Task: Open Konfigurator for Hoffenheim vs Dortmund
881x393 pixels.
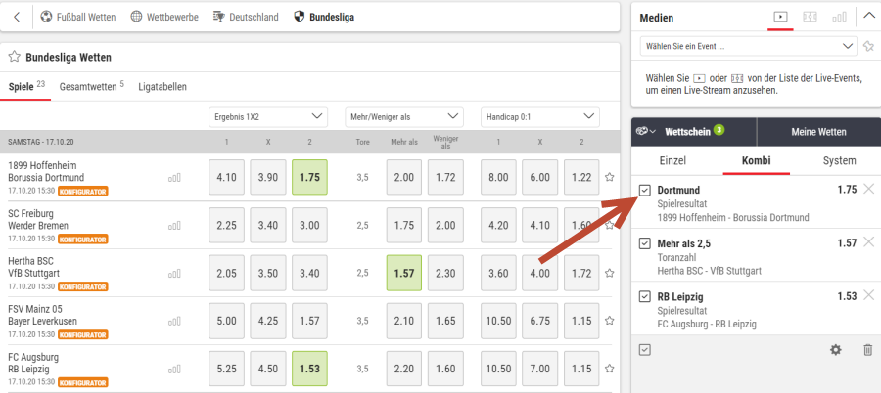Action: 82,191
